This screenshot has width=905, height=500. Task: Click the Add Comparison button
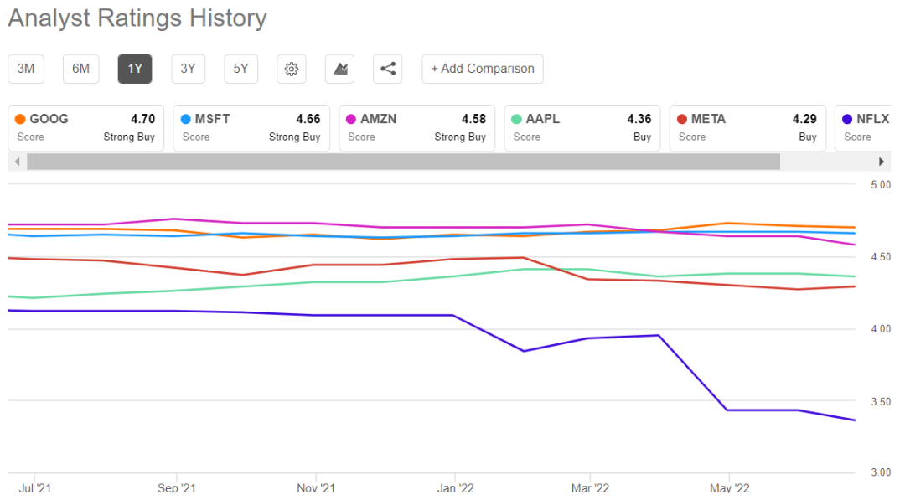[x=483, y=69]
